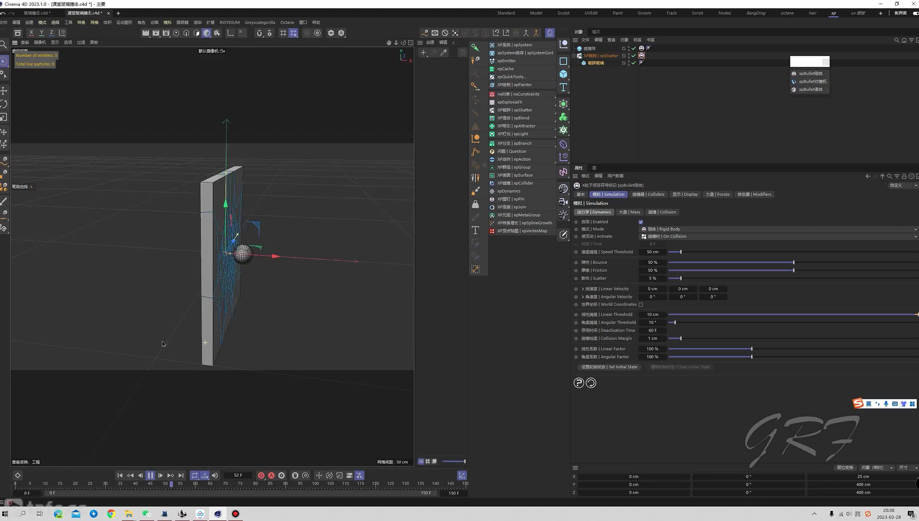Click the Speed Threshold 50 cm field
919x521 pixels.
coord(652,252)
